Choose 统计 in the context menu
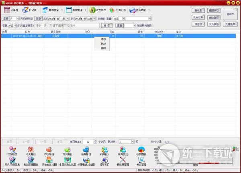This screenshot has height=173, width=241. coord(104,44)
